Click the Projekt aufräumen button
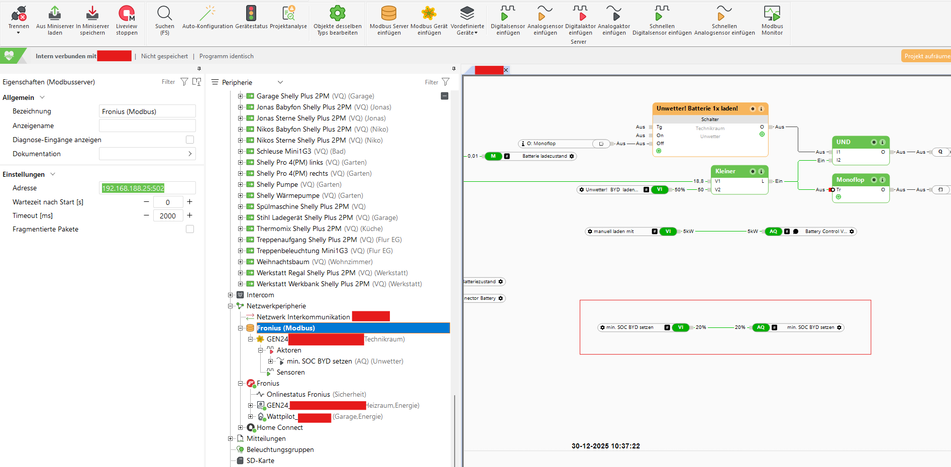 926,56
